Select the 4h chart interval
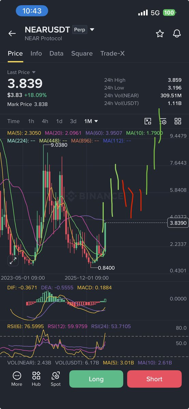 (45, 121)
